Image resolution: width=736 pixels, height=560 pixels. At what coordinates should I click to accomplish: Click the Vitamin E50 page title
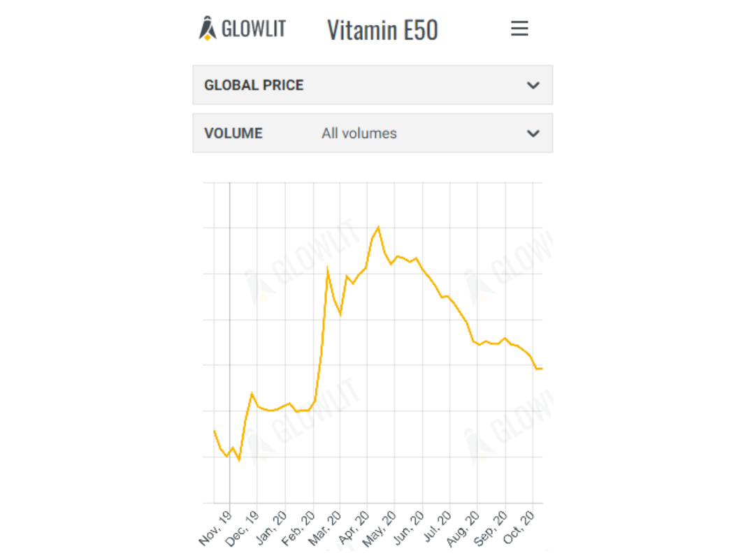(382, 30)
